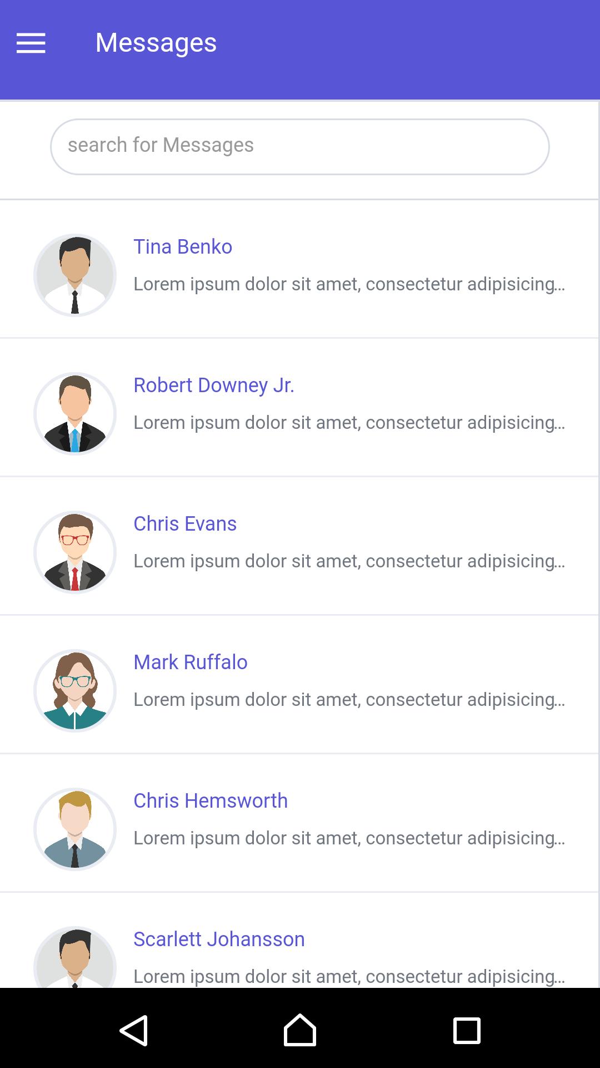Select the Chris Evans contact name
The width and height of the screenshot is (600, 1068).
click(185, 523)
